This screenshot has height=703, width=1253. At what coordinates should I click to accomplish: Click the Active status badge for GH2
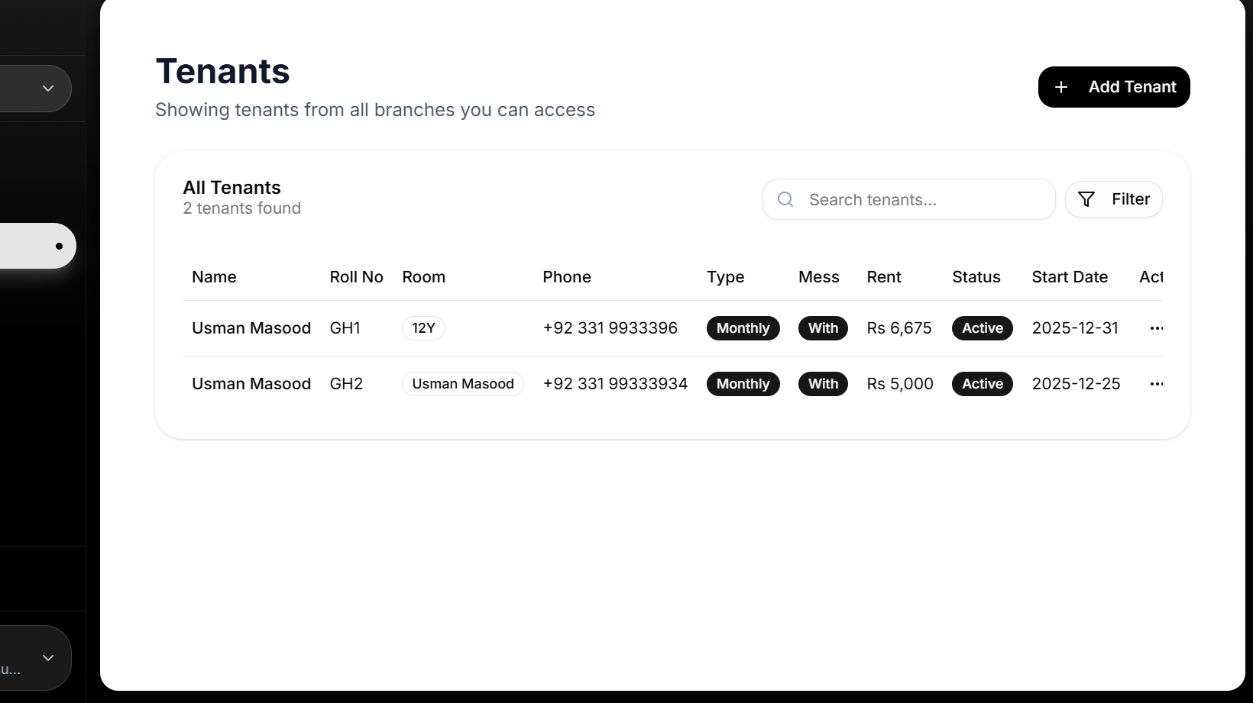[982, 384]
